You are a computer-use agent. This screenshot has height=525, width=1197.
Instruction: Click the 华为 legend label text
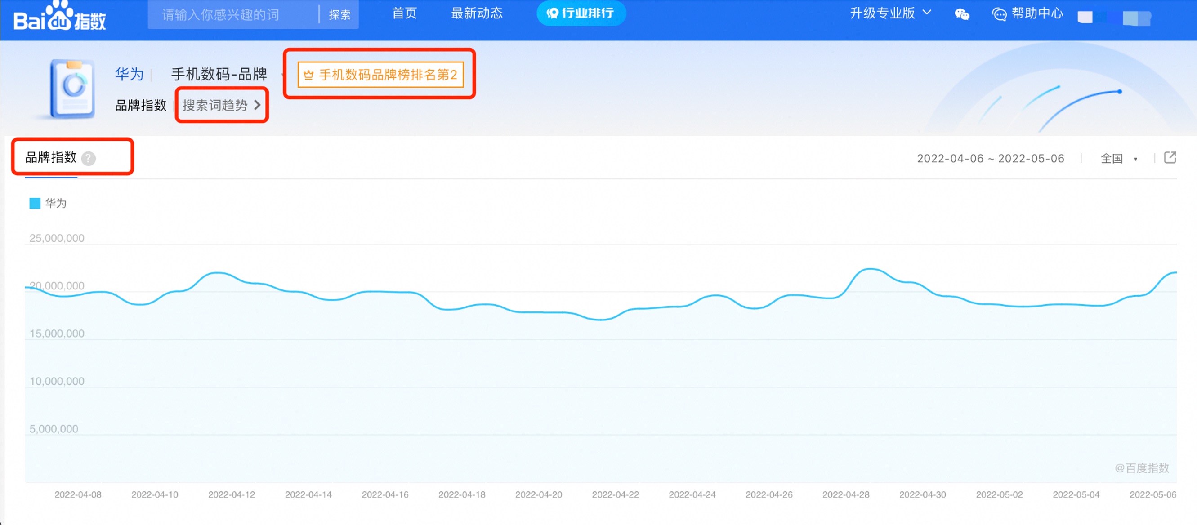(56, 203)
